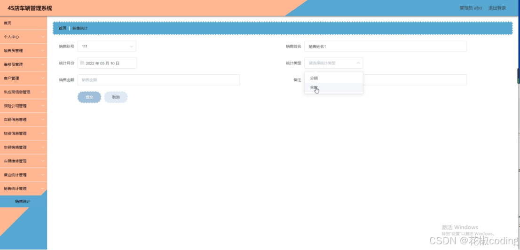Open 营业统计管理 in the sidebar
520x250 pixels.
click(x=24, y=175)
